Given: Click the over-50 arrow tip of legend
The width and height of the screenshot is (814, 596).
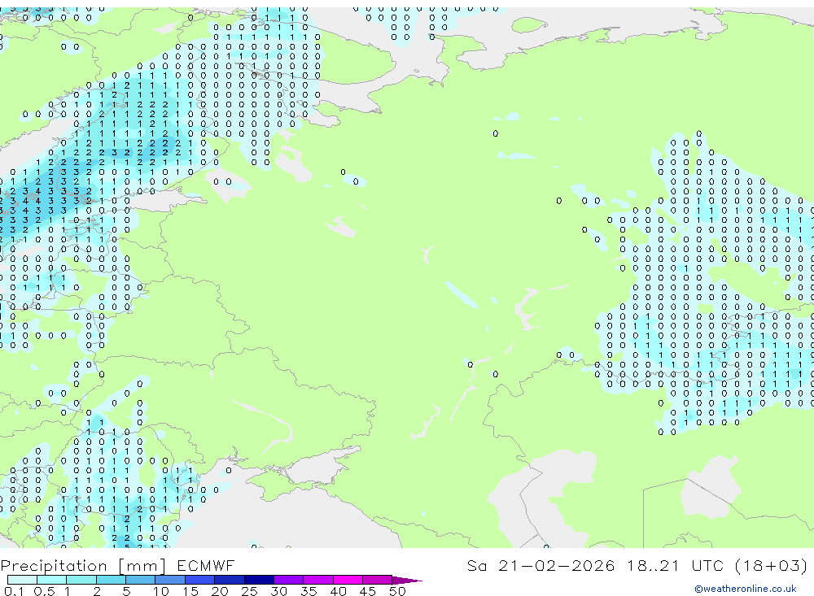Looking at the screenshot, I should (407, 581).
